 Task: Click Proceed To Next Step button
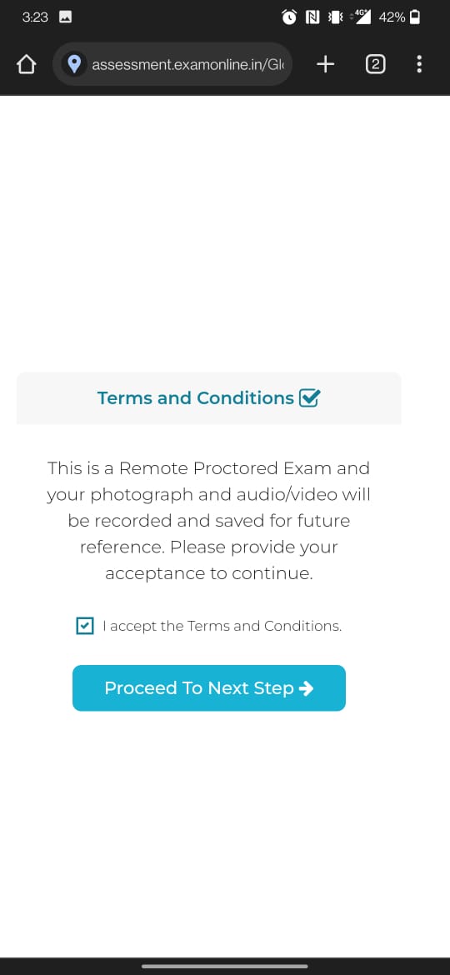(209, 687)
